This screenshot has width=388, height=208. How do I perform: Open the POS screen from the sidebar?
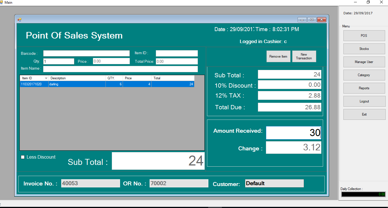pyautogui.click(x=364, y=35)
